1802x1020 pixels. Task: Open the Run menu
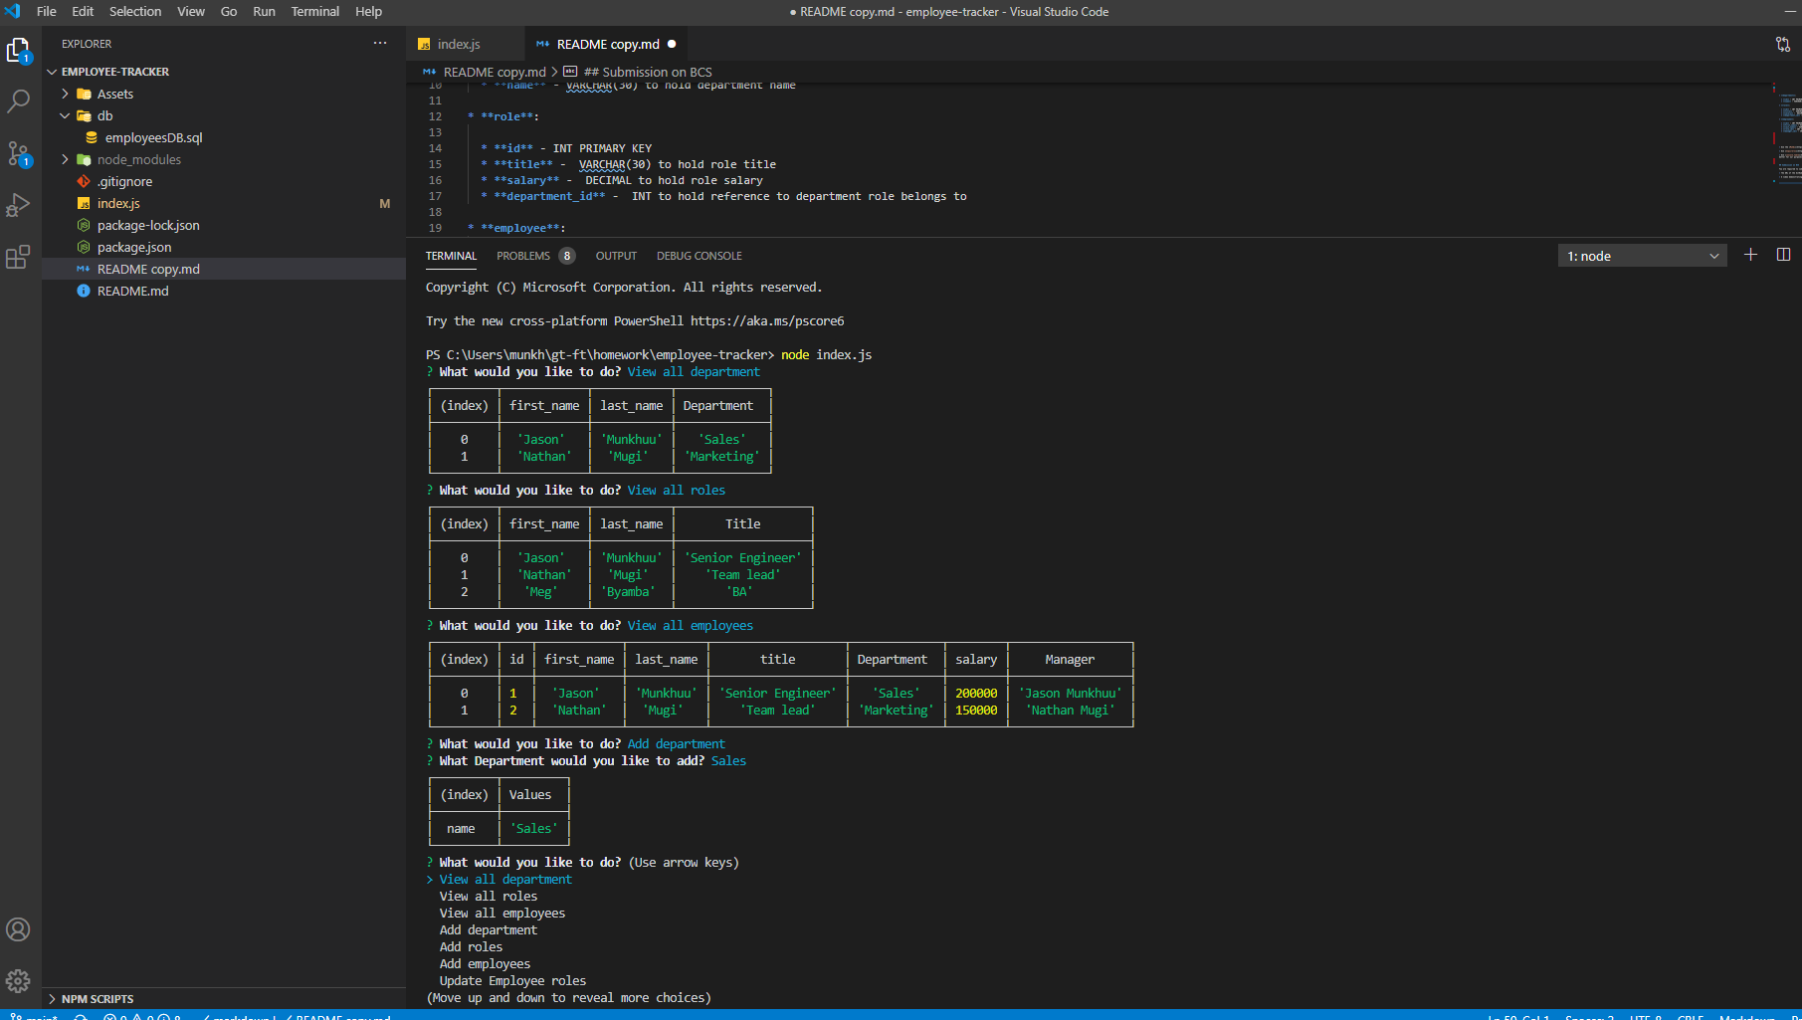point(264,11)
